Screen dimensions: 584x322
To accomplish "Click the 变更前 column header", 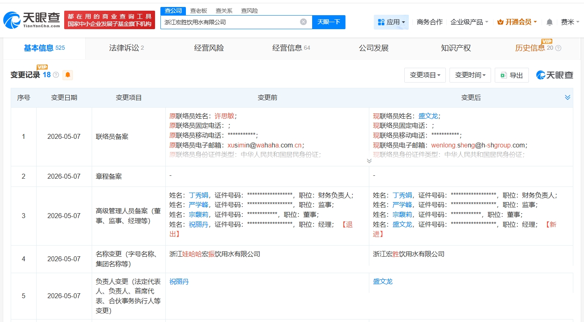I will click(267, 98).
